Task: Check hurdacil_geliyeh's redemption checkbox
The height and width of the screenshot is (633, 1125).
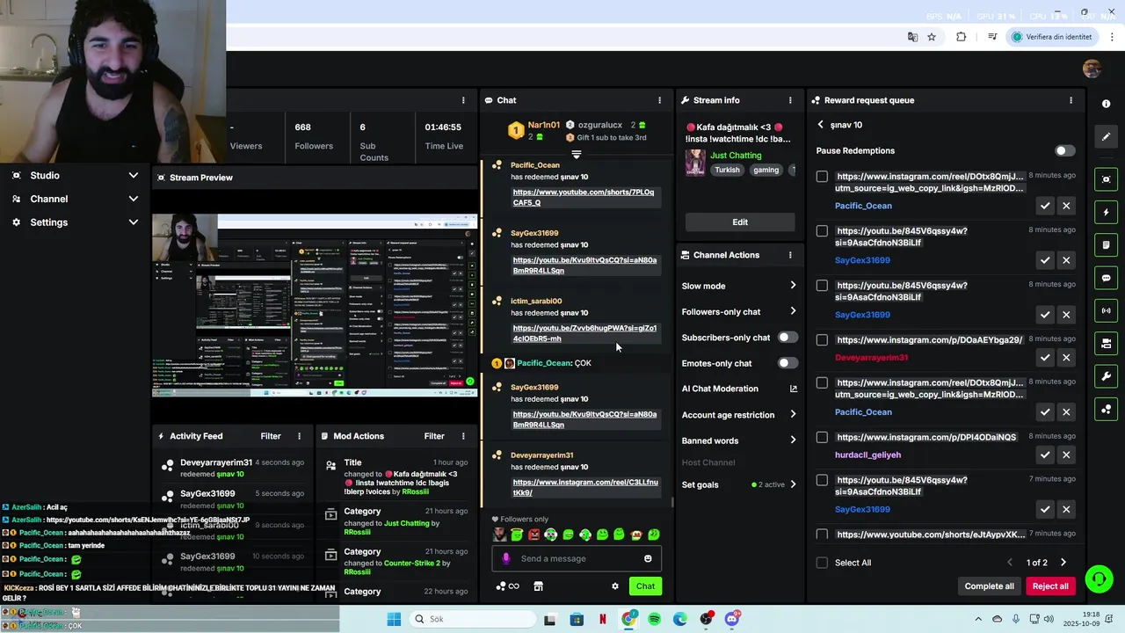Action: pyautogui.click(x=822, y=437)
